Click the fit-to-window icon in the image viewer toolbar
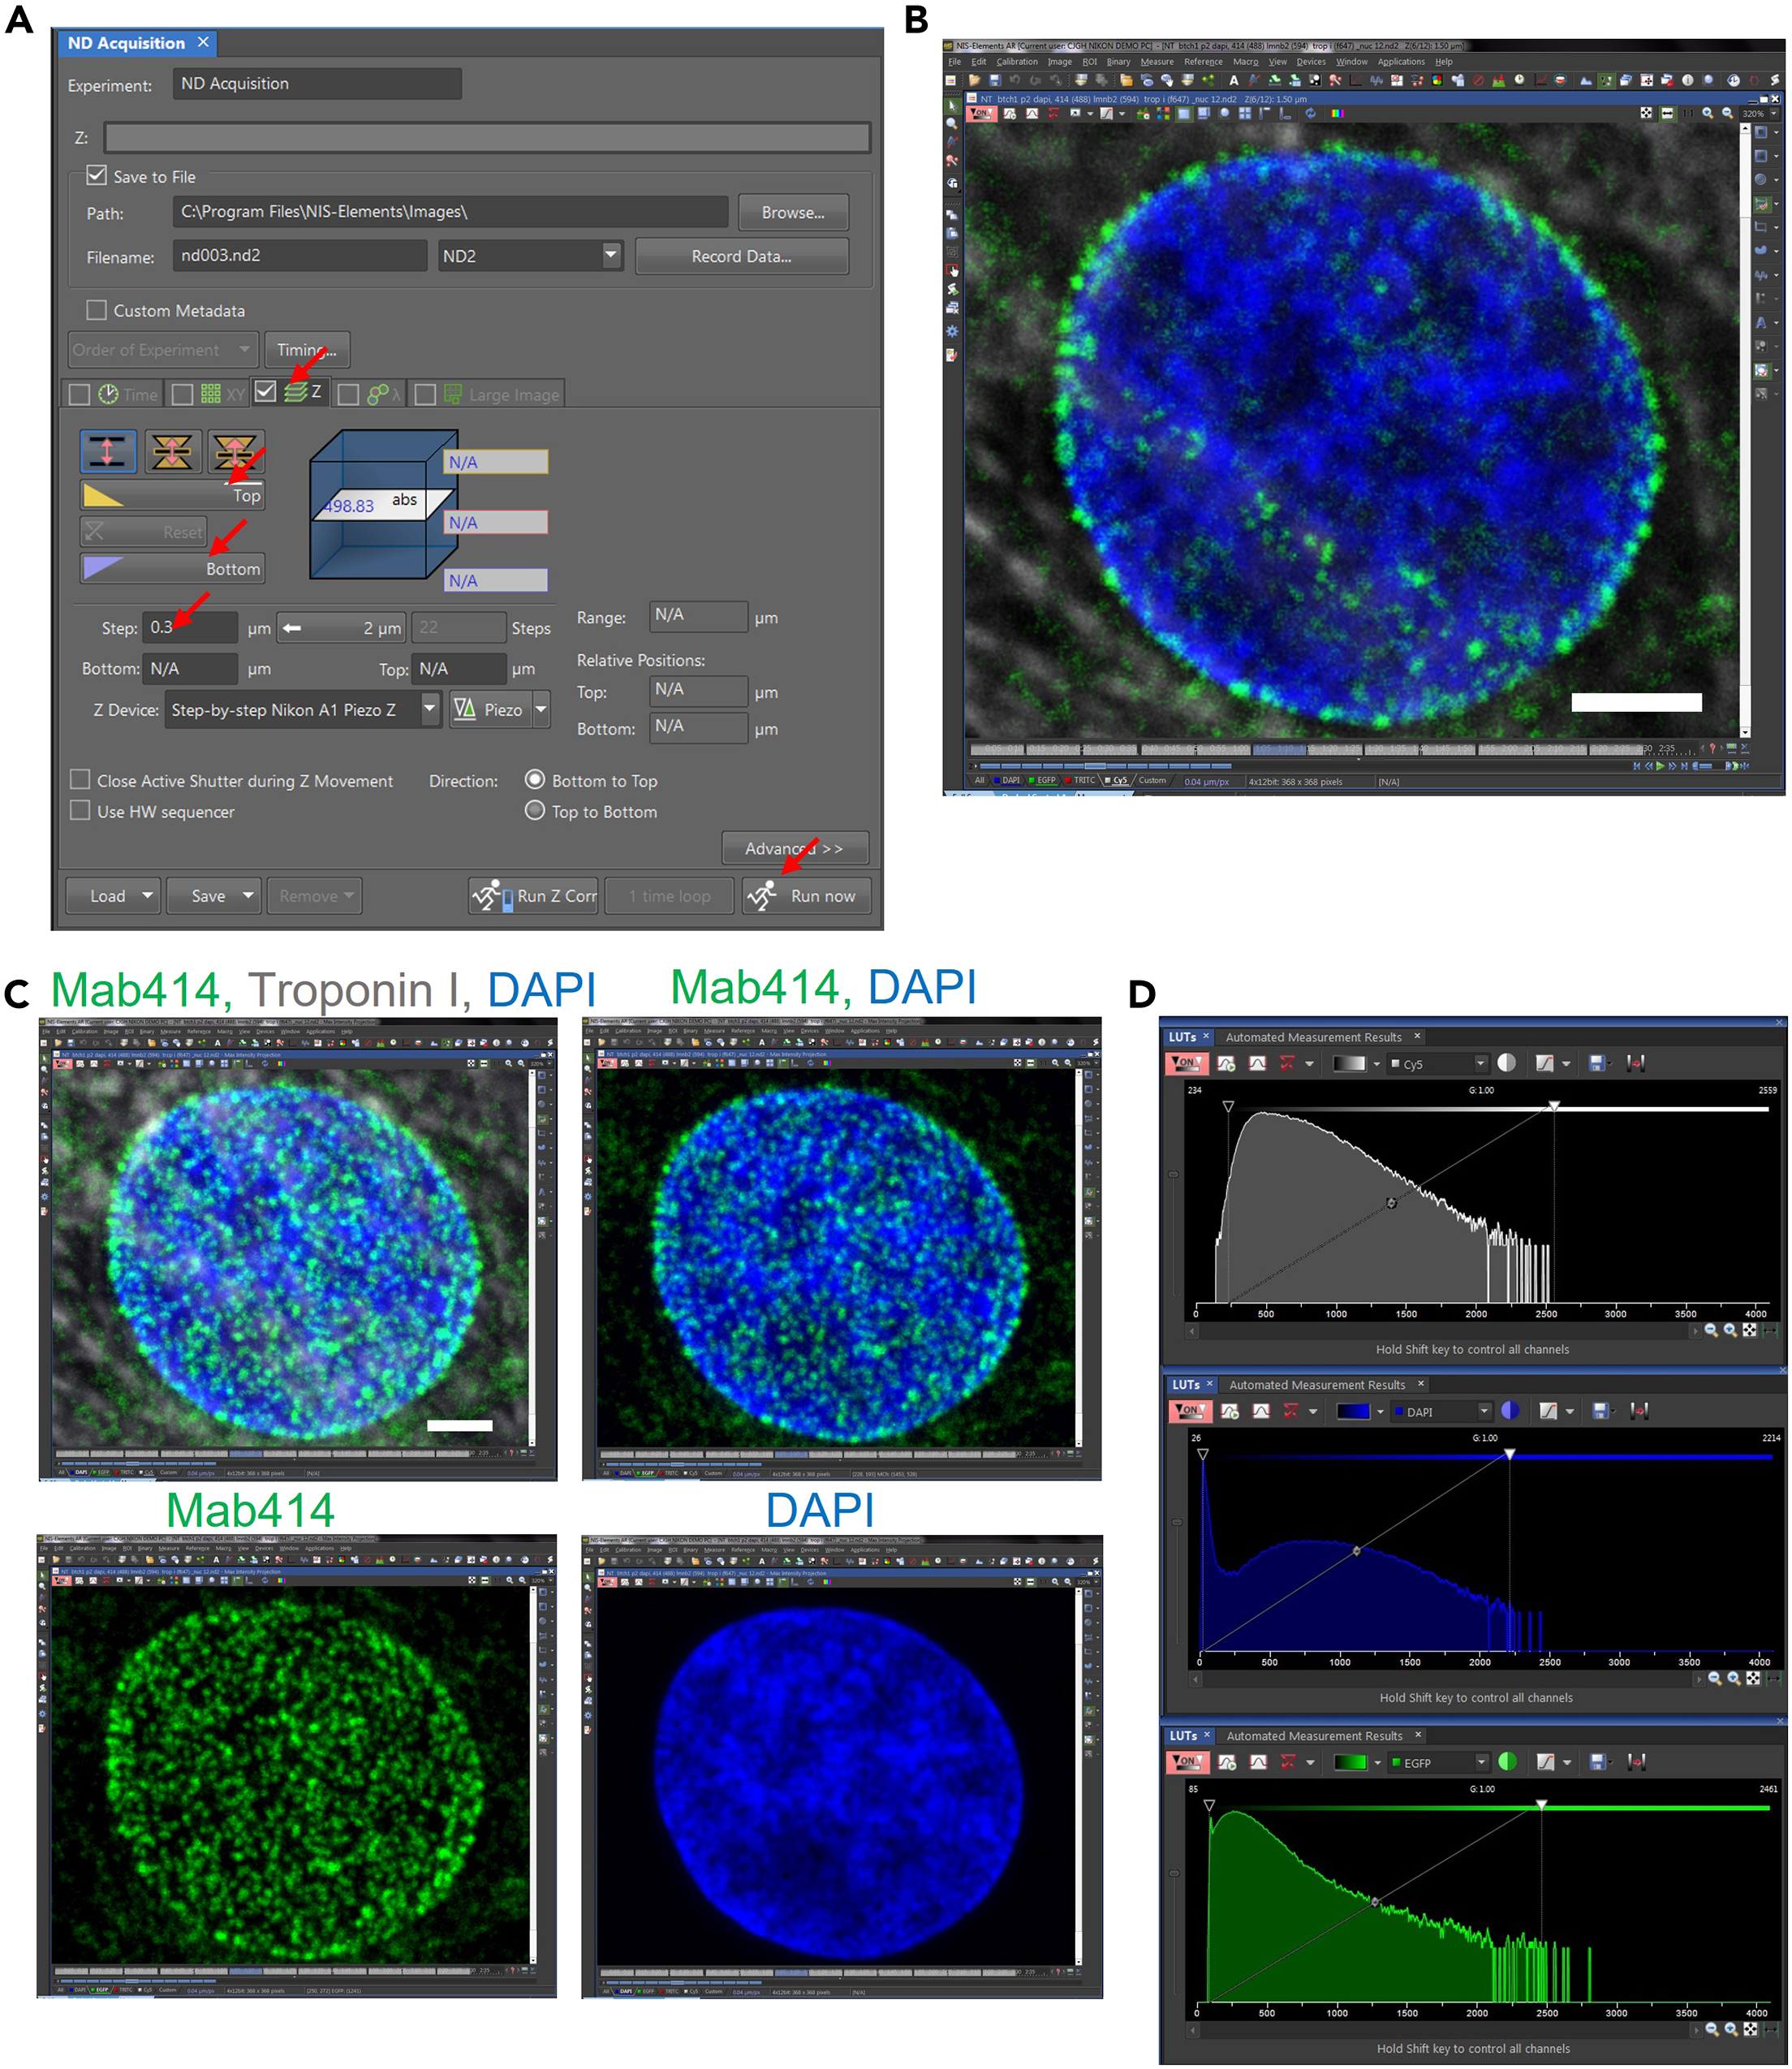This screenshot has width=1792, height=2069. pyautogui.click(x=1647, y=113)
